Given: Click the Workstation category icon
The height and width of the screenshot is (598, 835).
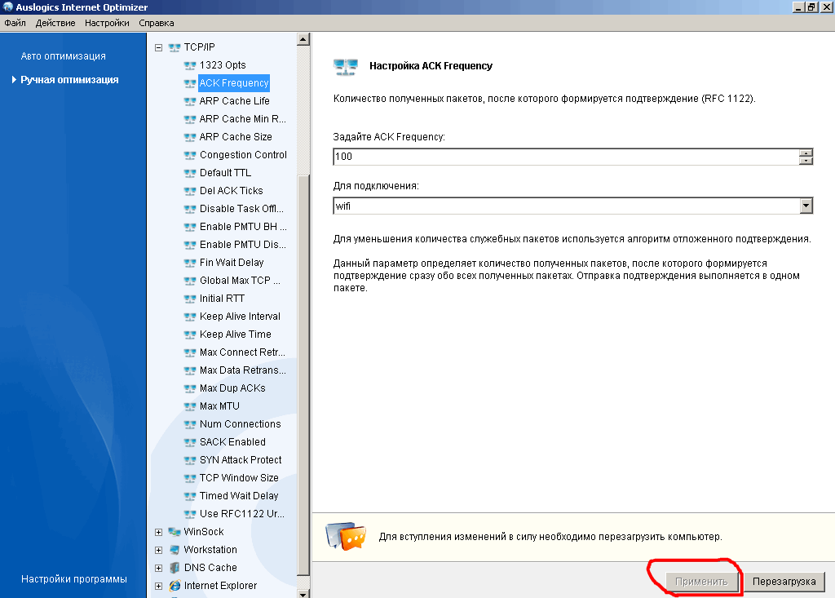Looking at the screenshot, I should (175, 550).
